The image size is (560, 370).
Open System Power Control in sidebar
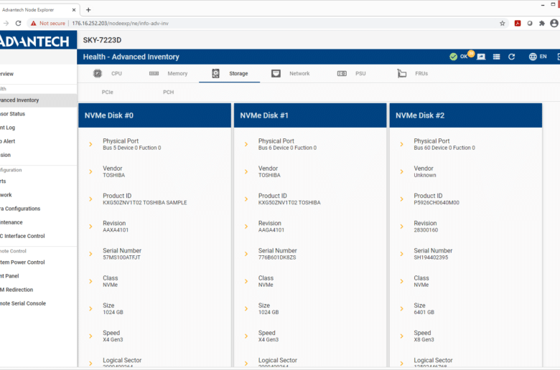(38, 262)
